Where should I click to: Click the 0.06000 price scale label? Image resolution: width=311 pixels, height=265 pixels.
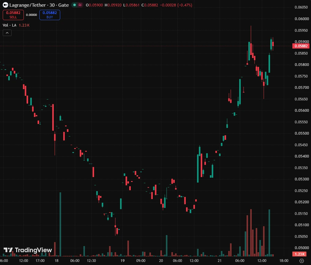[302, 19]
